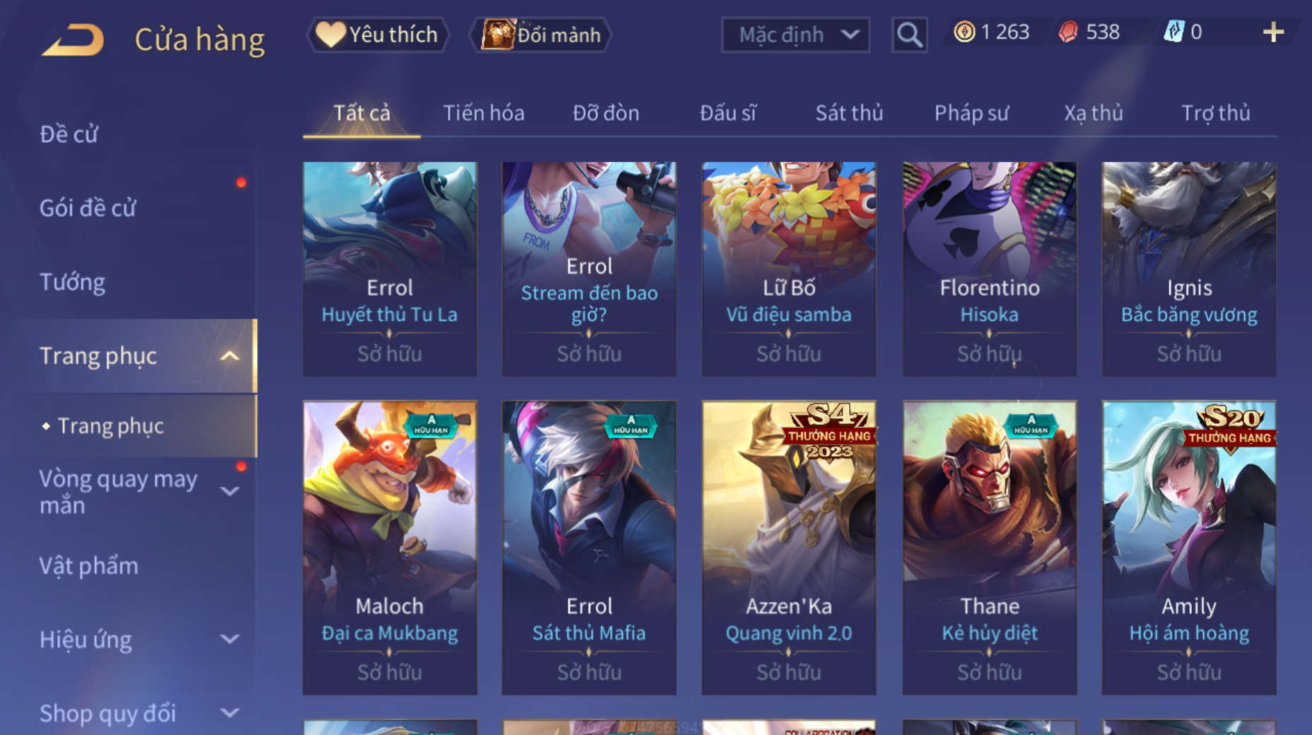Open the Đổi mảnh chest icon
Image resolution: width=1312 pixels, height=735 pixels.
coord(498,34)
